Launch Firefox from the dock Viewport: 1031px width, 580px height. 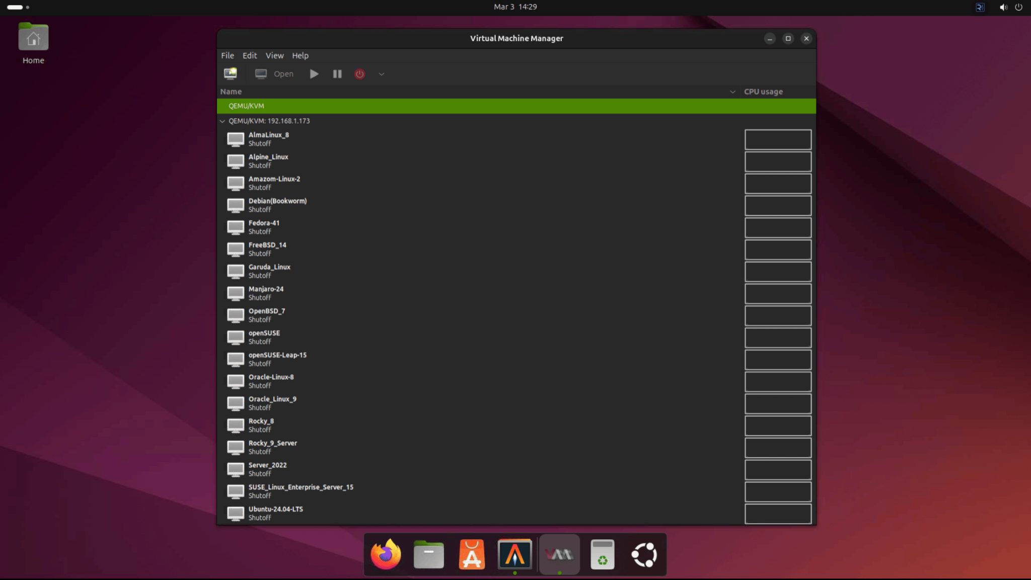384,554
